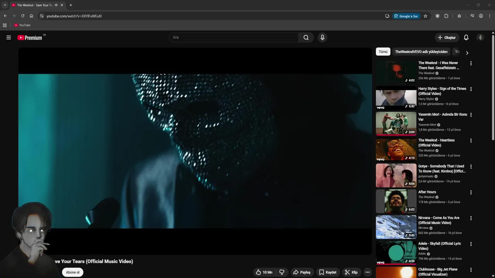495x278 pixels.
Task: Open the YouTube bookmark in bookmarks bar
Action: point(22,25)
